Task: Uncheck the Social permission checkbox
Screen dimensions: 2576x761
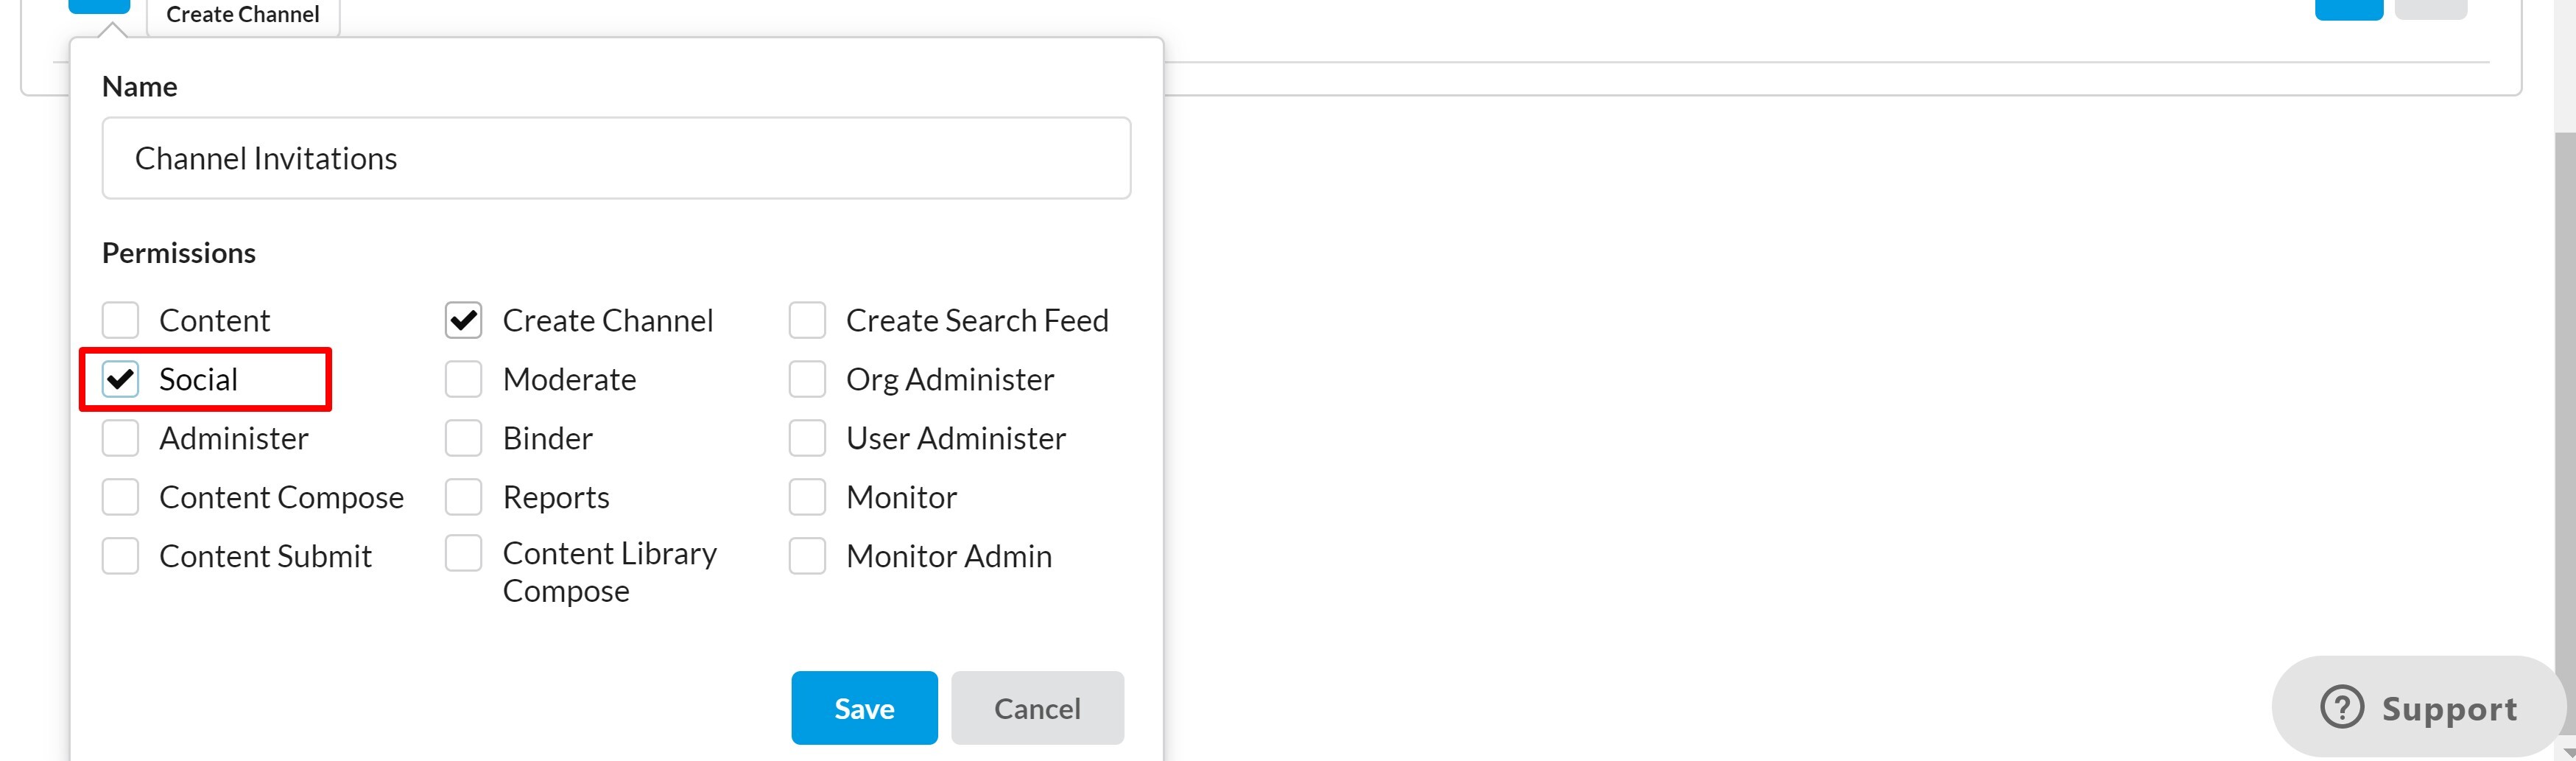Action: click(120, 380)
